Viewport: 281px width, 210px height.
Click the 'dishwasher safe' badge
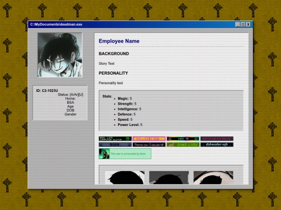tap(216, 145)
